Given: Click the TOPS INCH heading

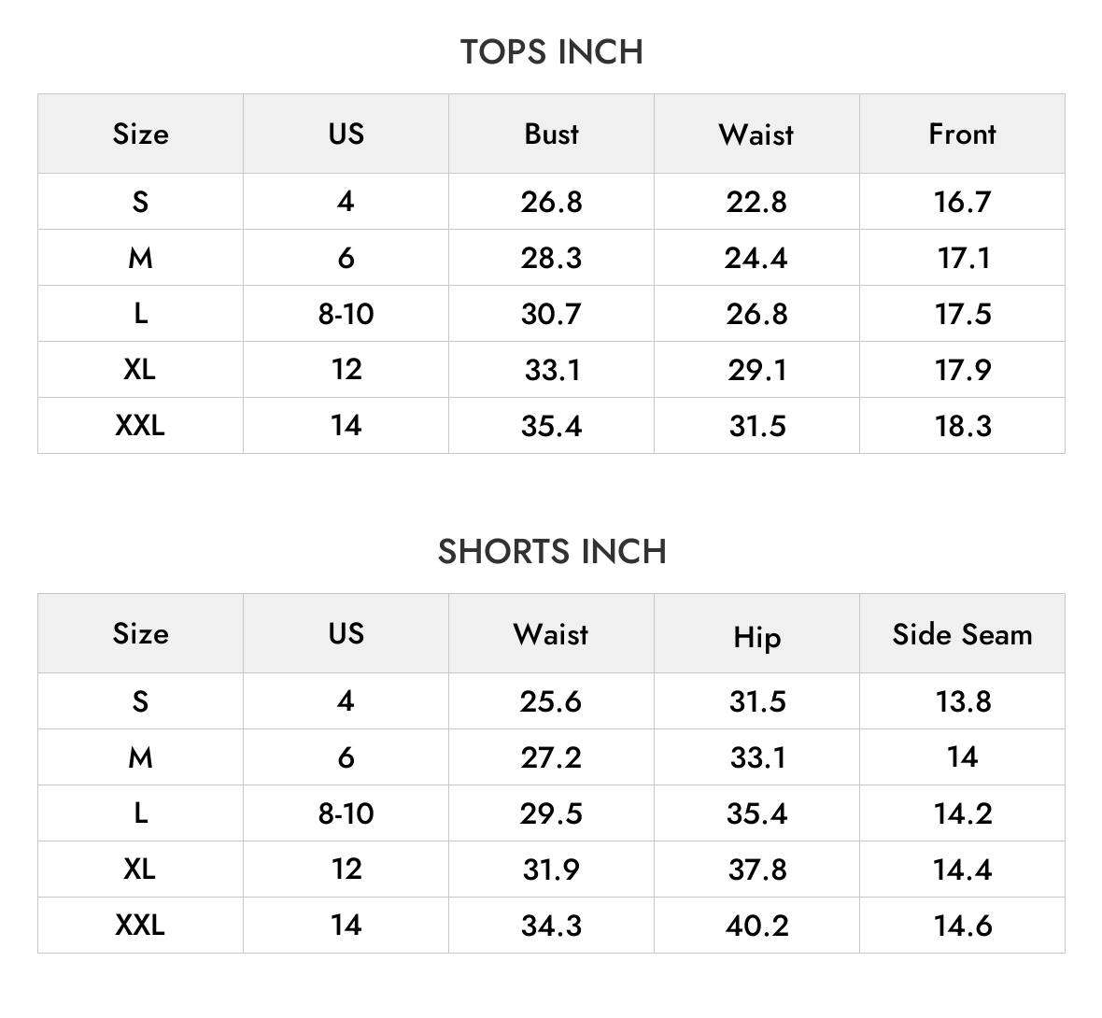Looking at the screenshot, I should pos(552,52).
